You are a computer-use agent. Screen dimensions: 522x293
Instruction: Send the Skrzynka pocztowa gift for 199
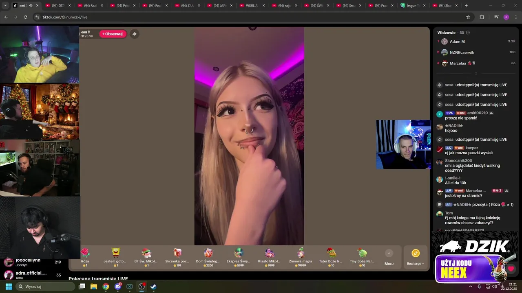click(x=177, y=257)
